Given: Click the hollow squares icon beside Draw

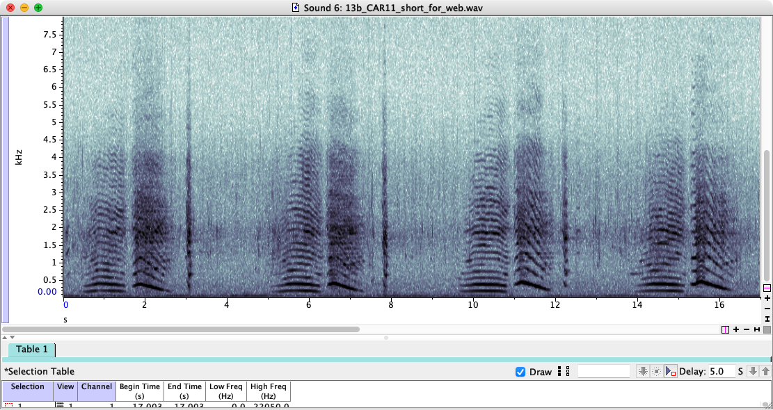Looking at the screenshot, I should pyautogui.click(x=568, y=372).
